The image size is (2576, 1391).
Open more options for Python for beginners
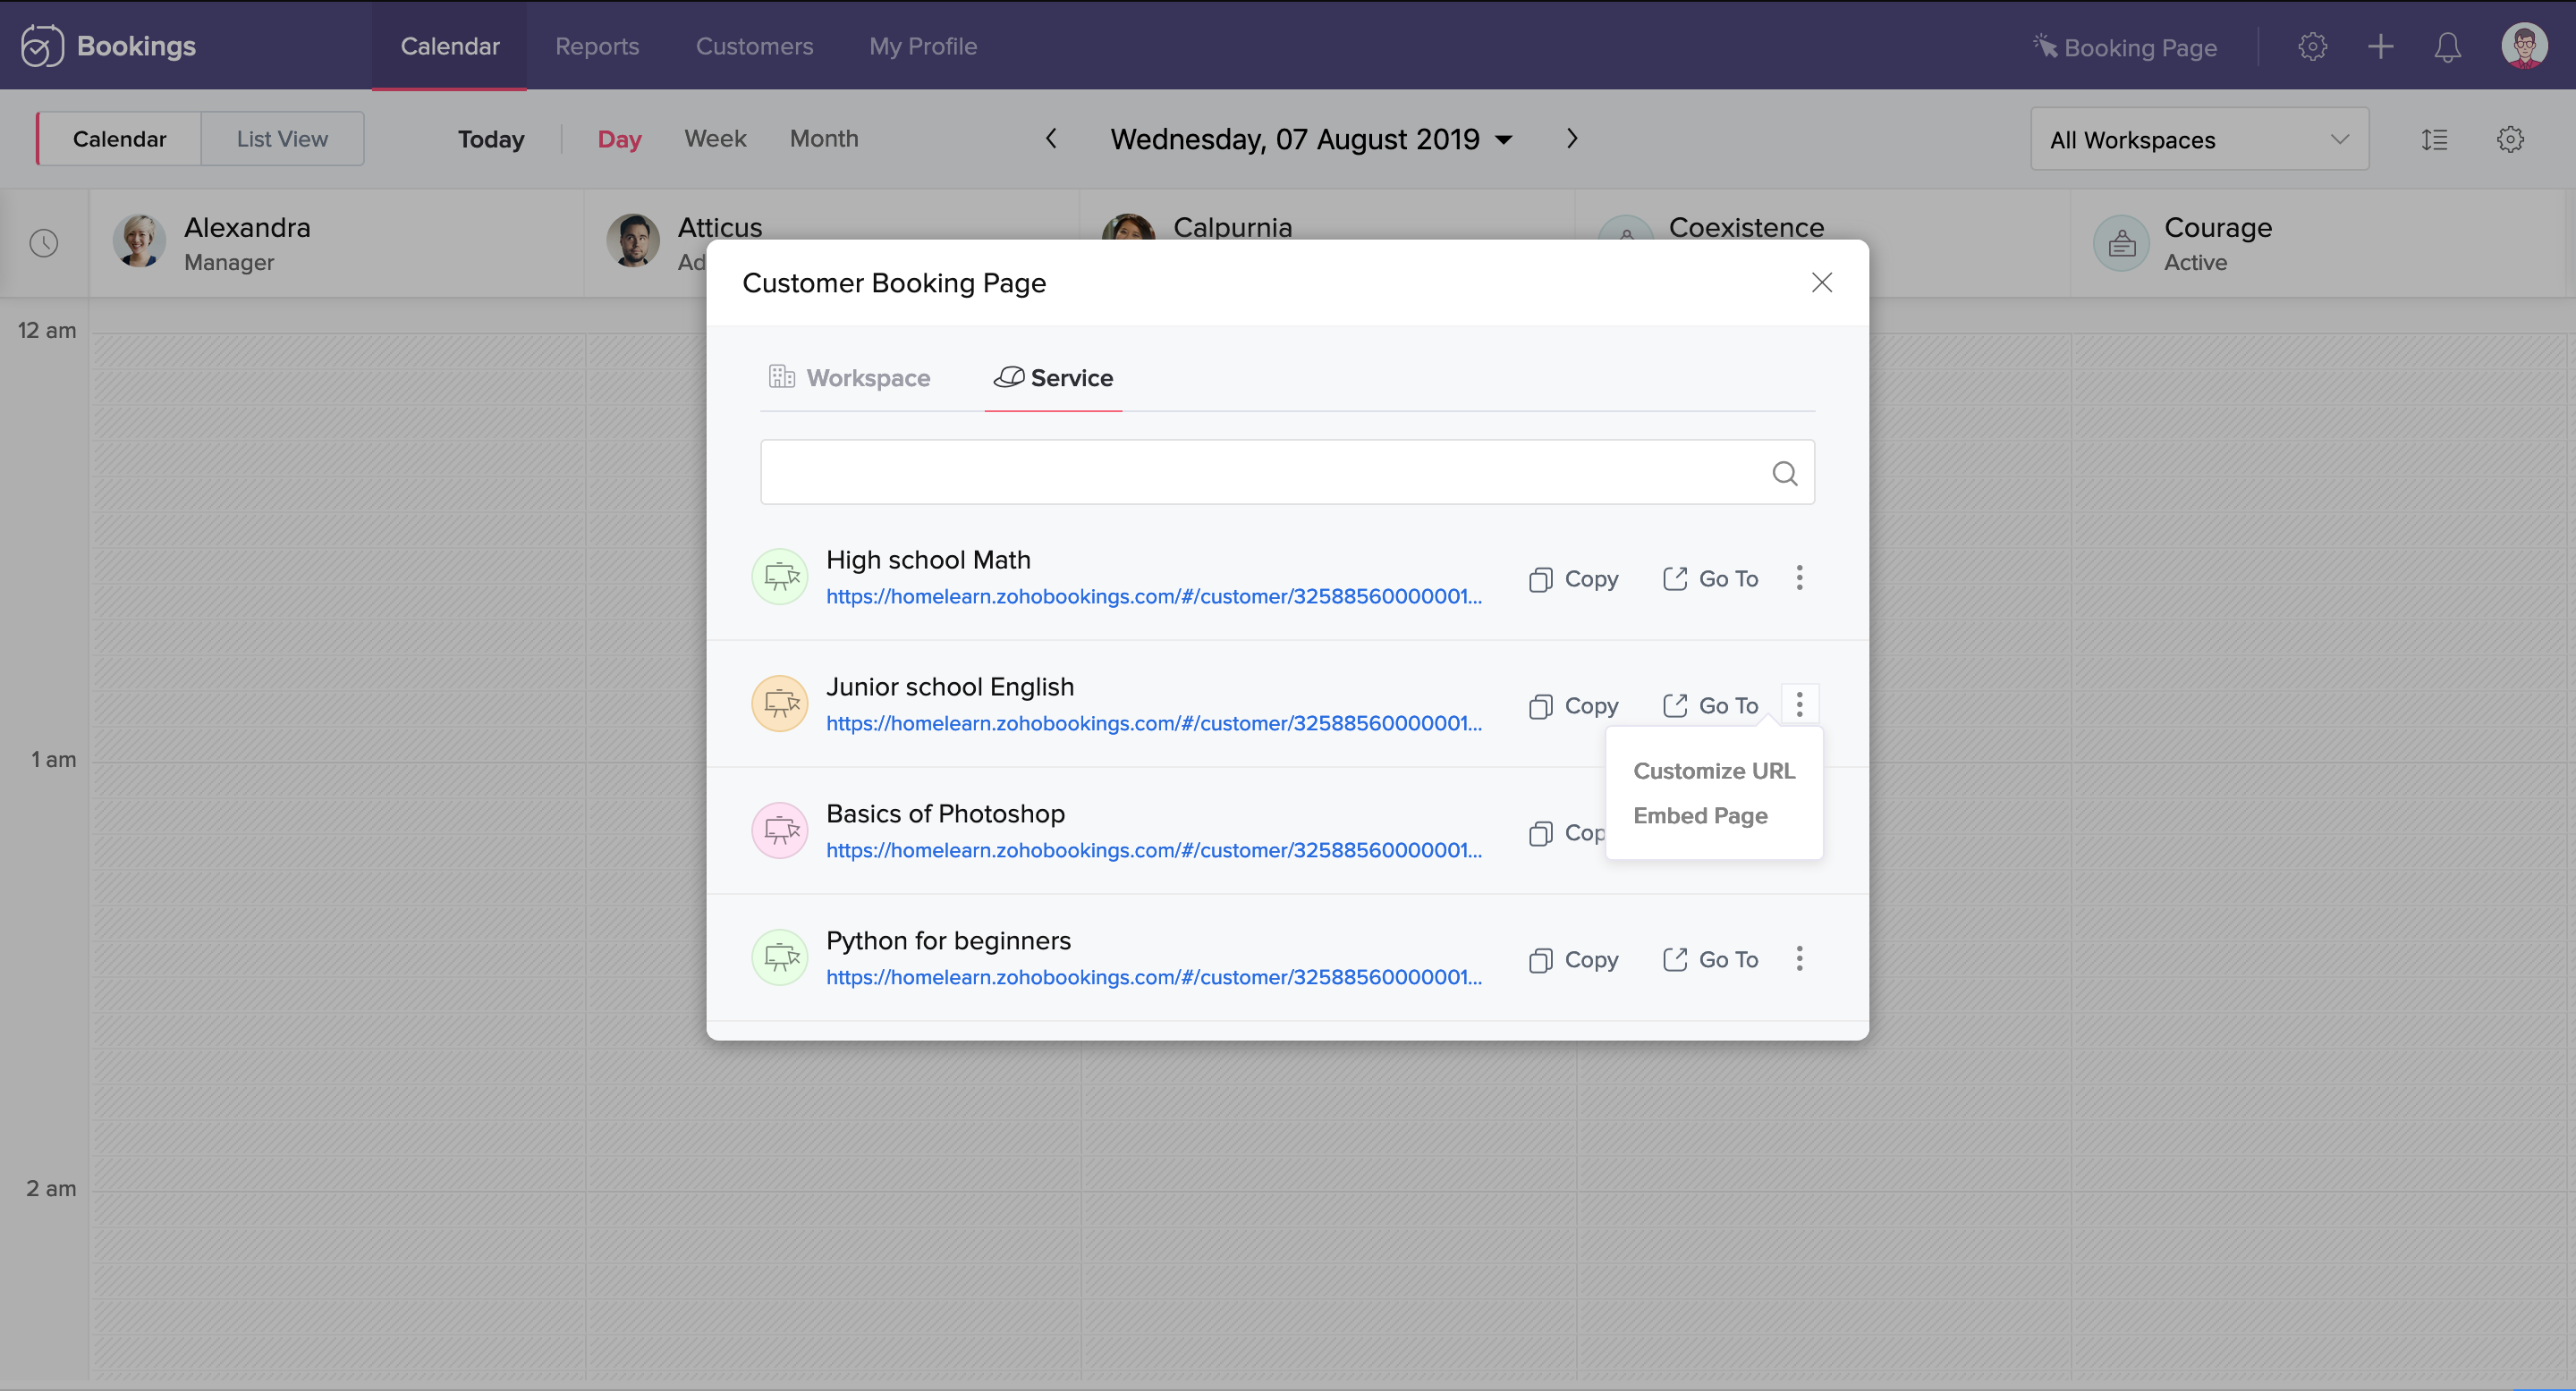(1799, 959)
